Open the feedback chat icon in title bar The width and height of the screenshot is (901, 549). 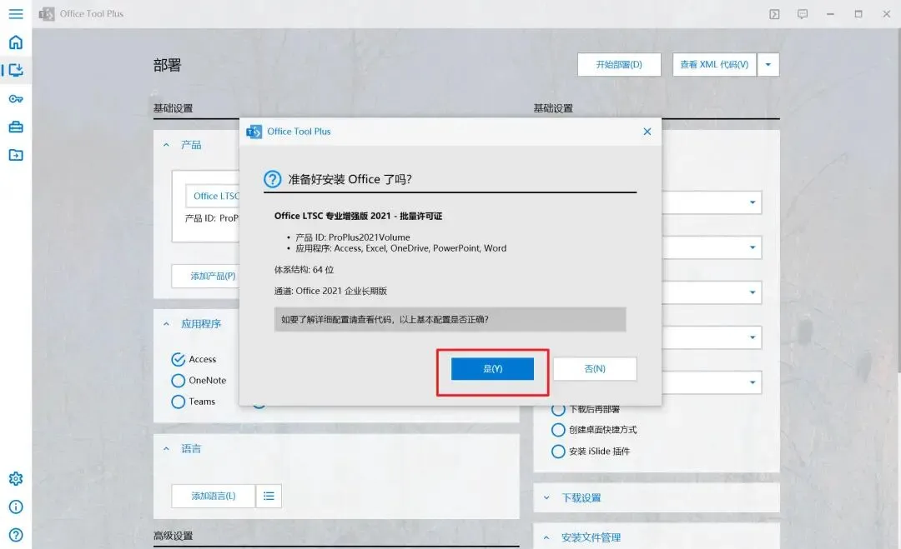click(803, 14)
